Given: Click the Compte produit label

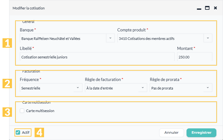Looking at the screenshot, I should 131,30.
